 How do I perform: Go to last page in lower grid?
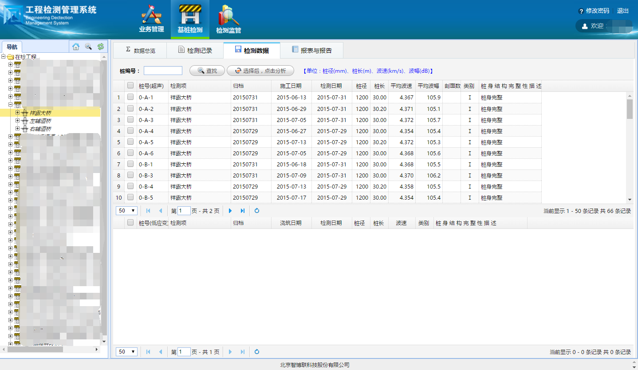click(243, 352)
